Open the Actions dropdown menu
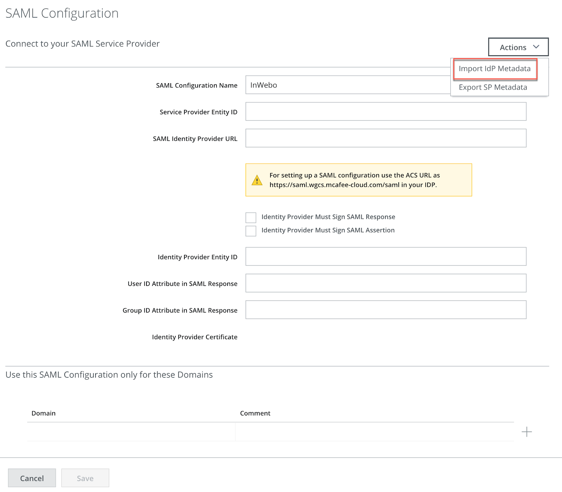 point(518,47)
